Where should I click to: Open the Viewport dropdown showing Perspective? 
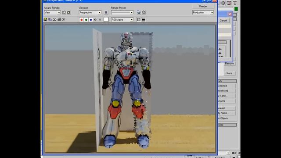pyautogui.click(x=90, y=12)
